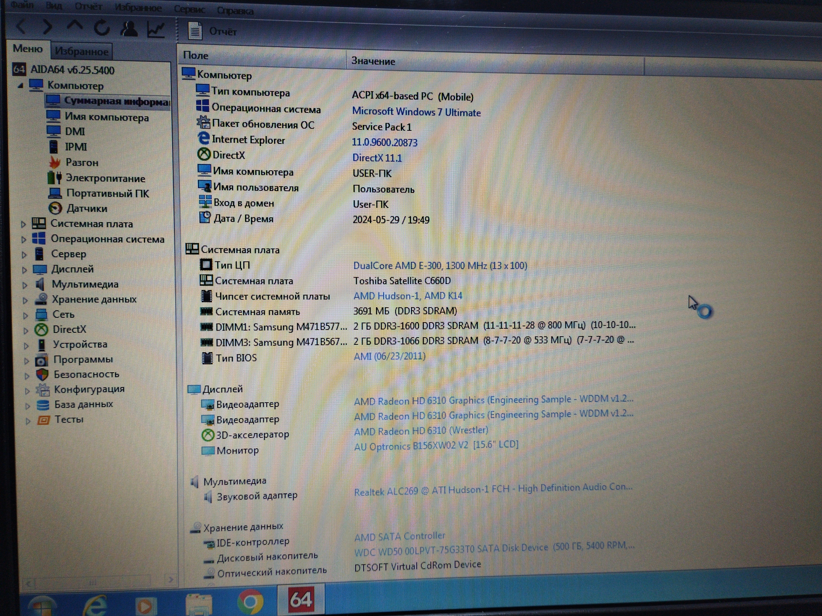Click the Устройства tree icon
The height and width of the screenshot is (616, 822).
pyautogui.click(x=42, y=345)
